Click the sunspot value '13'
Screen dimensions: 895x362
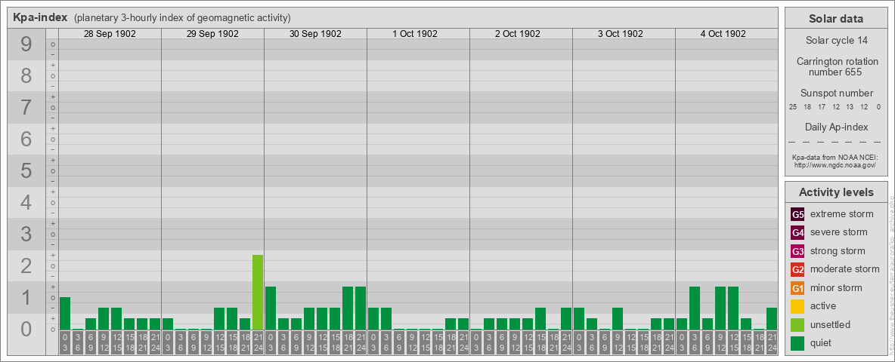point(850,107)
